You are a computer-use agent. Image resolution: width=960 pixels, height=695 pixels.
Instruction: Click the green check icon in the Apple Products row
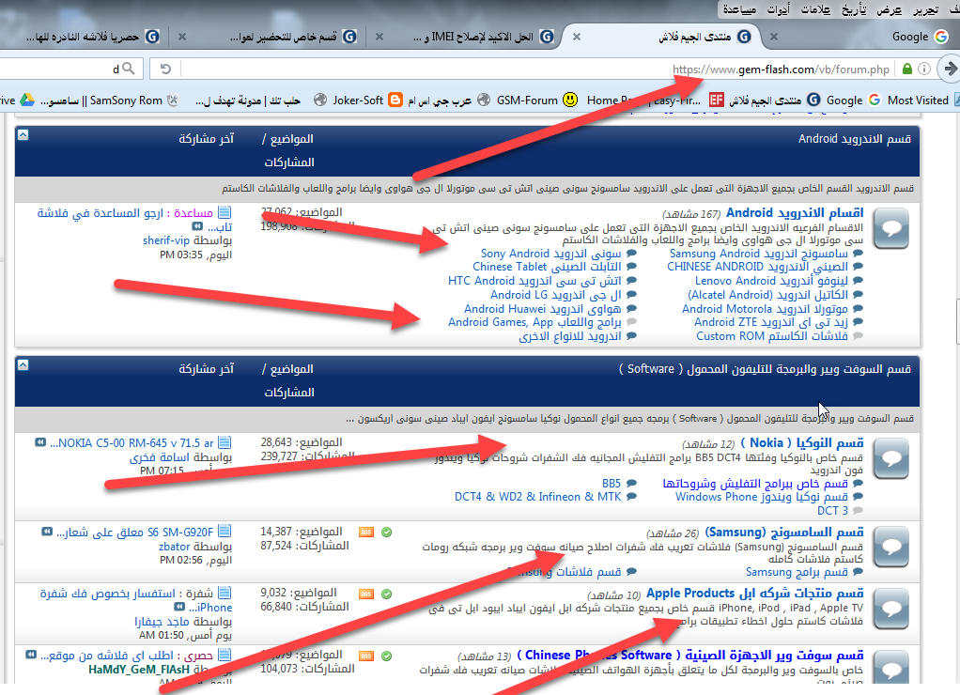[386, 594]
